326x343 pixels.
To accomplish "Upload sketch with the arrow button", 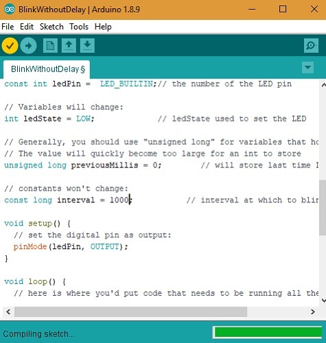I will pos(28,46).
